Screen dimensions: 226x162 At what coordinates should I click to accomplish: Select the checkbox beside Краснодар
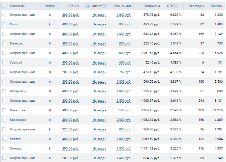tap(4, 120)
